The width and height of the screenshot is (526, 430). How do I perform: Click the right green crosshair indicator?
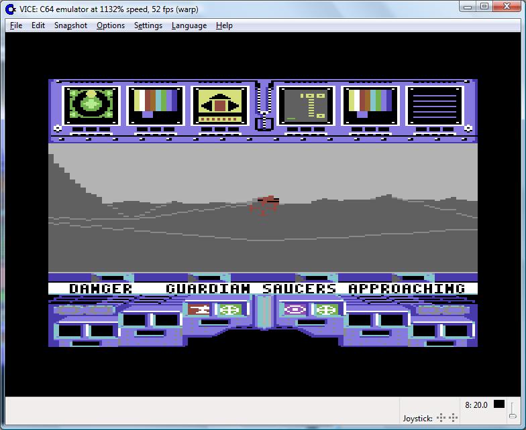pos(327,309)
